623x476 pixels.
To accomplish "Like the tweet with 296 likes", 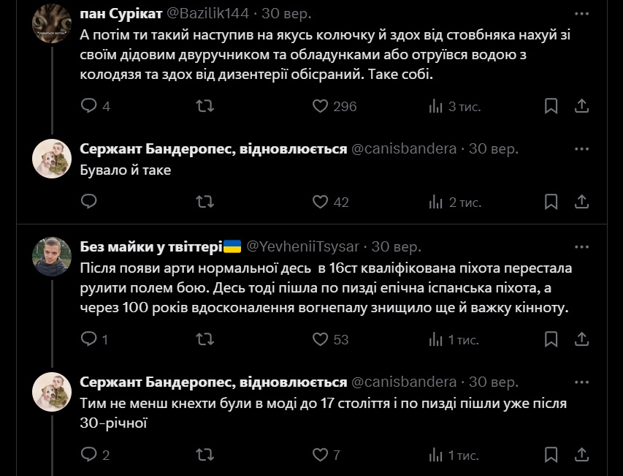I will pos(320,106).
